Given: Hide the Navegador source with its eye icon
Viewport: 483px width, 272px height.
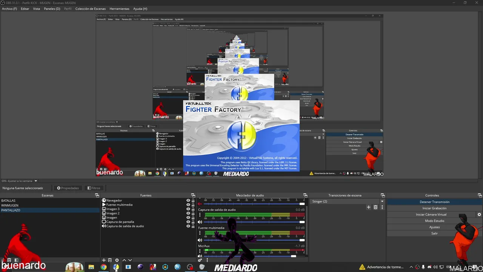Looking at the screenshot, I should point(188,201).
